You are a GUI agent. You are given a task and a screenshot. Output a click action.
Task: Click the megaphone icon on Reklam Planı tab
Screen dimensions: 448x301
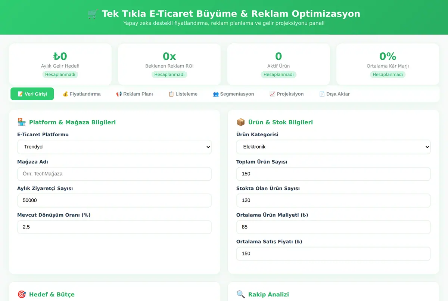(119, 94)
